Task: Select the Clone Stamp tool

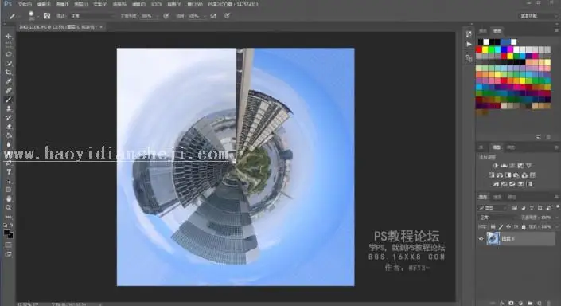Action: point(9,108)
